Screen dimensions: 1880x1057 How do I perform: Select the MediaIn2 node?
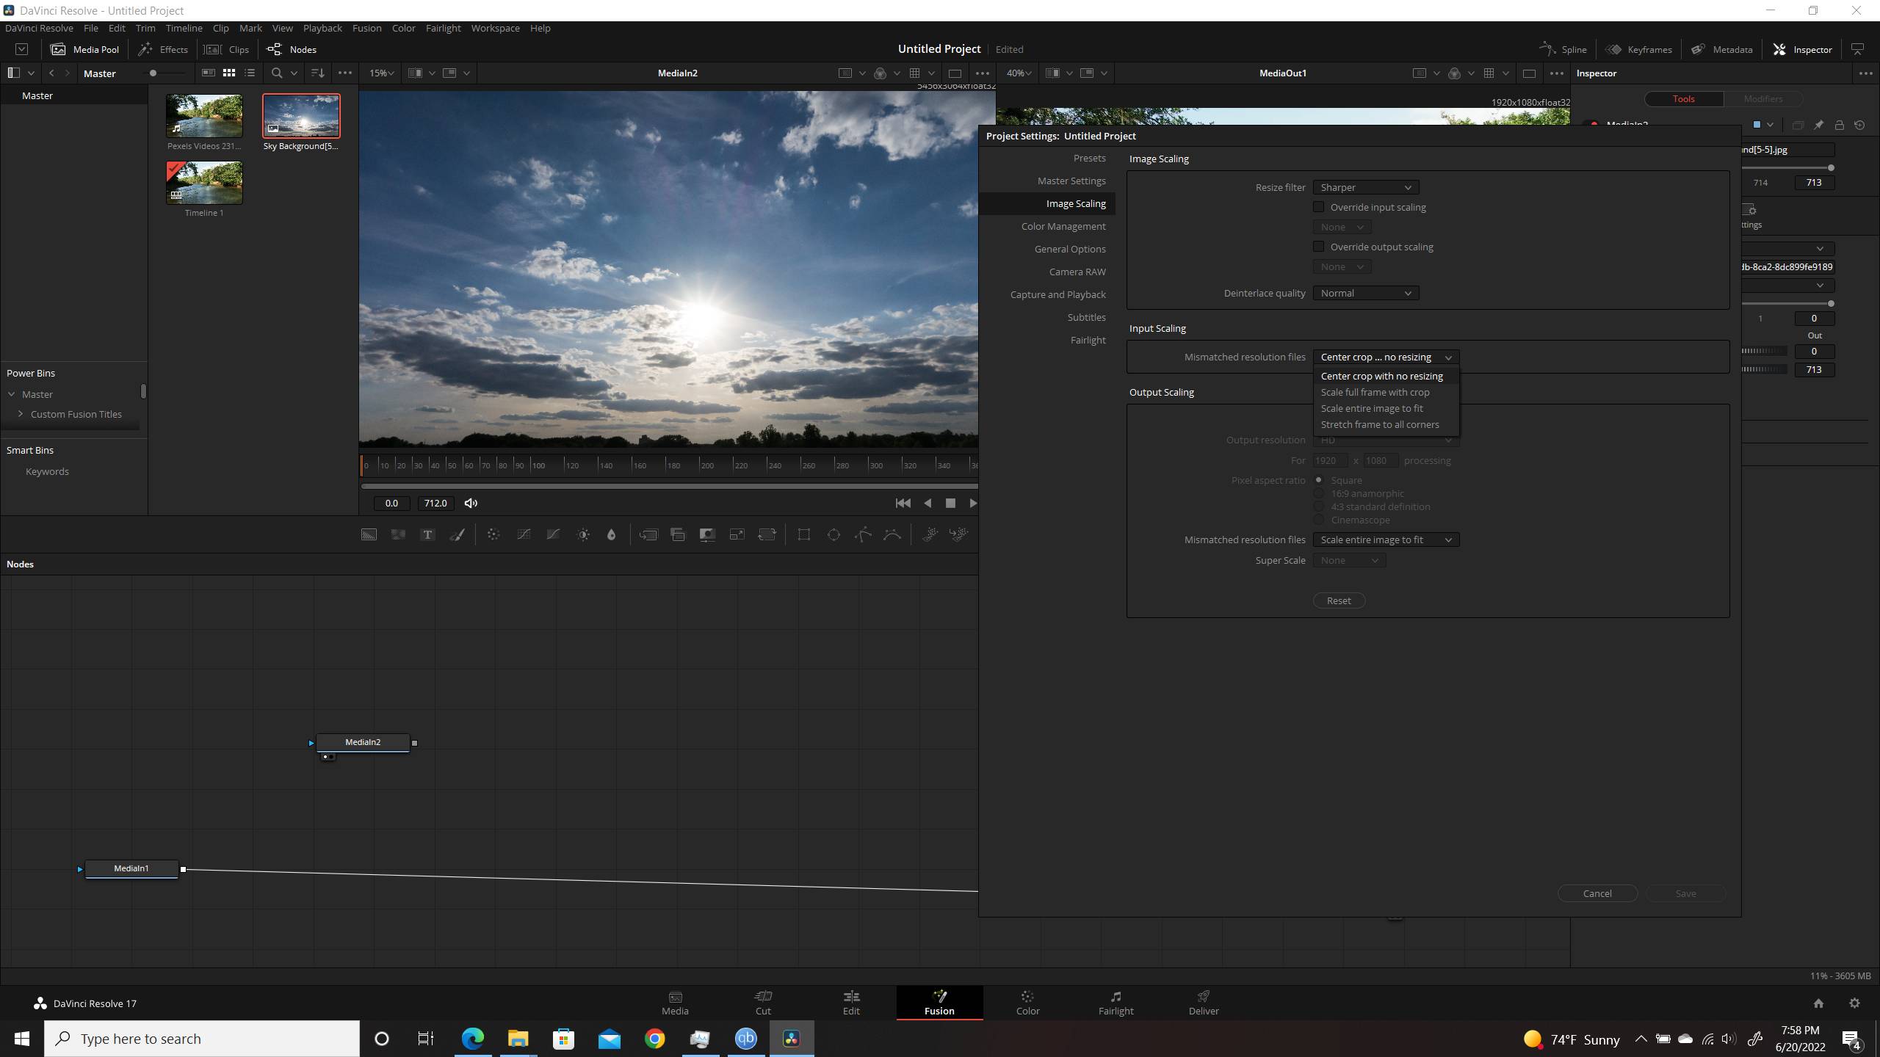pos(363,742)
